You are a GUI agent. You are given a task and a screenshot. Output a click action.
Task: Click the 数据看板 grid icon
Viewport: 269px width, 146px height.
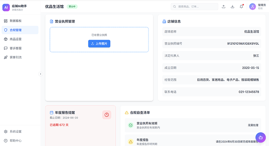[x=6, y=21]
